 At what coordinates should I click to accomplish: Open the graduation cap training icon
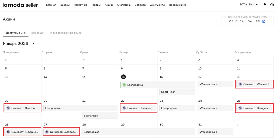point(272,5)
